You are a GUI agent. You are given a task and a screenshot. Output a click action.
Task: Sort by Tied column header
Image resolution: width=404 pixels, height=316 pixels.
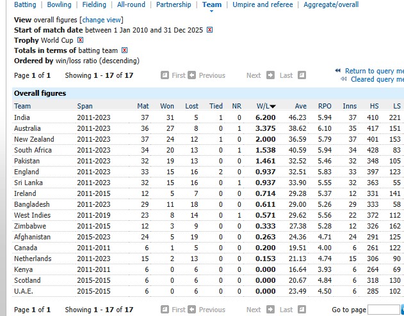[x=216, y=106]
